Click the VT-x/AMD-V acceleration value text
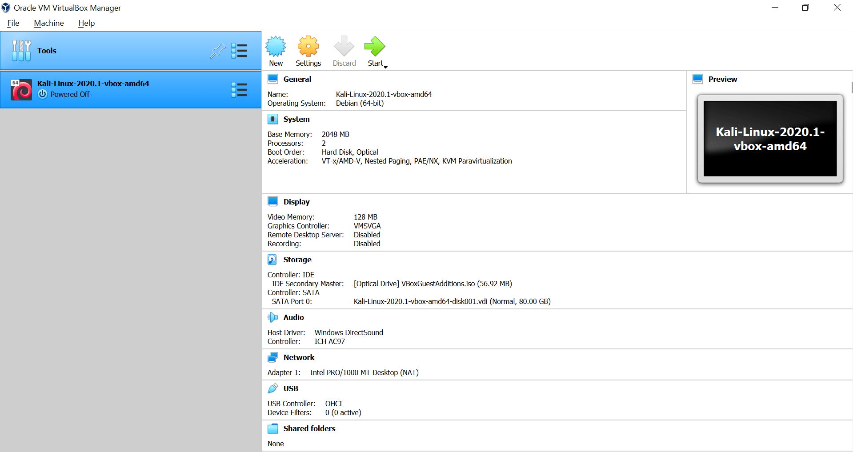 (417, 161)
